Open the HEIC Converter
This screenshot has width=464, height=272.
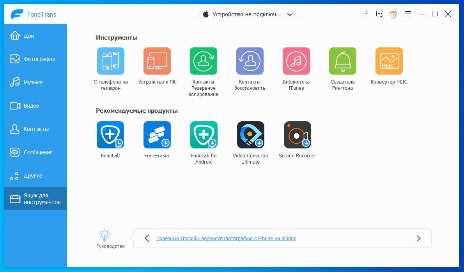[x=389, y=61]
